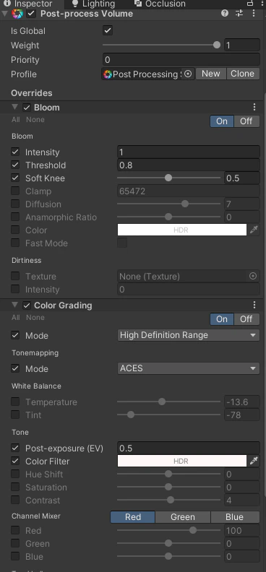Click the Color Filter eyedropper icon
Image resolution: width=266 pixels, height=572 pixels.
(254, 461)
